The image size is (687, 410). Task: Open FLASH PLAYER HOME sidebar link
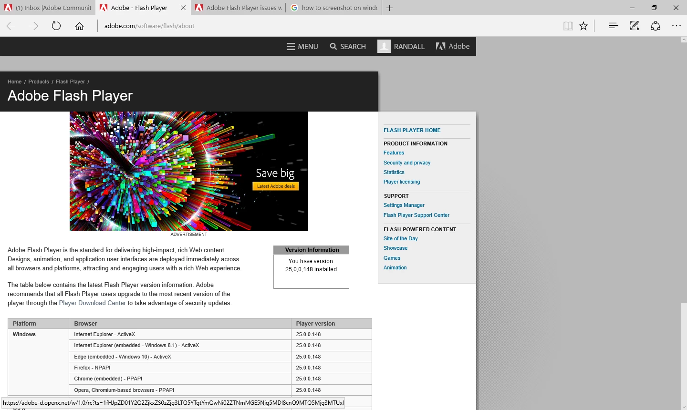(x=412, y=130)
